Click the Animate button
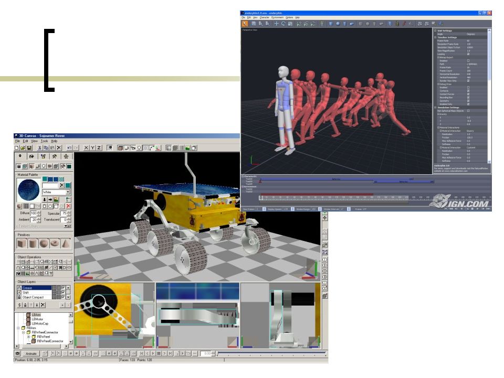Image resolution: width=504 pixels, height=378 pixels. (x=31, y=353)
